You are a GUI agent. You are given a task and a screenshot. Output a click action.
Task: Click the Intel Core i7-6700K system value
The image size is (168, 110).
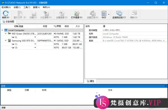(134, 41)
